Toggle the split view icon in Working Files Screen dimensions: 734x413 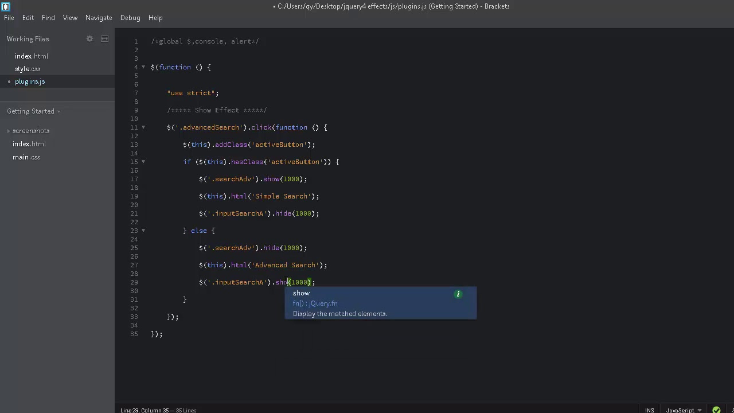click(104, 39)
